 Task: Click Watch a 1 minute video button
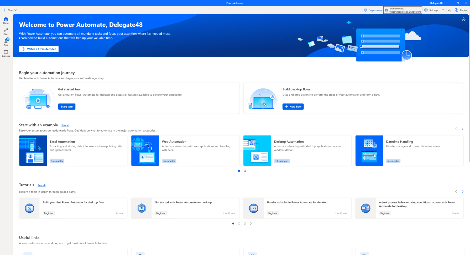[39, 49]
